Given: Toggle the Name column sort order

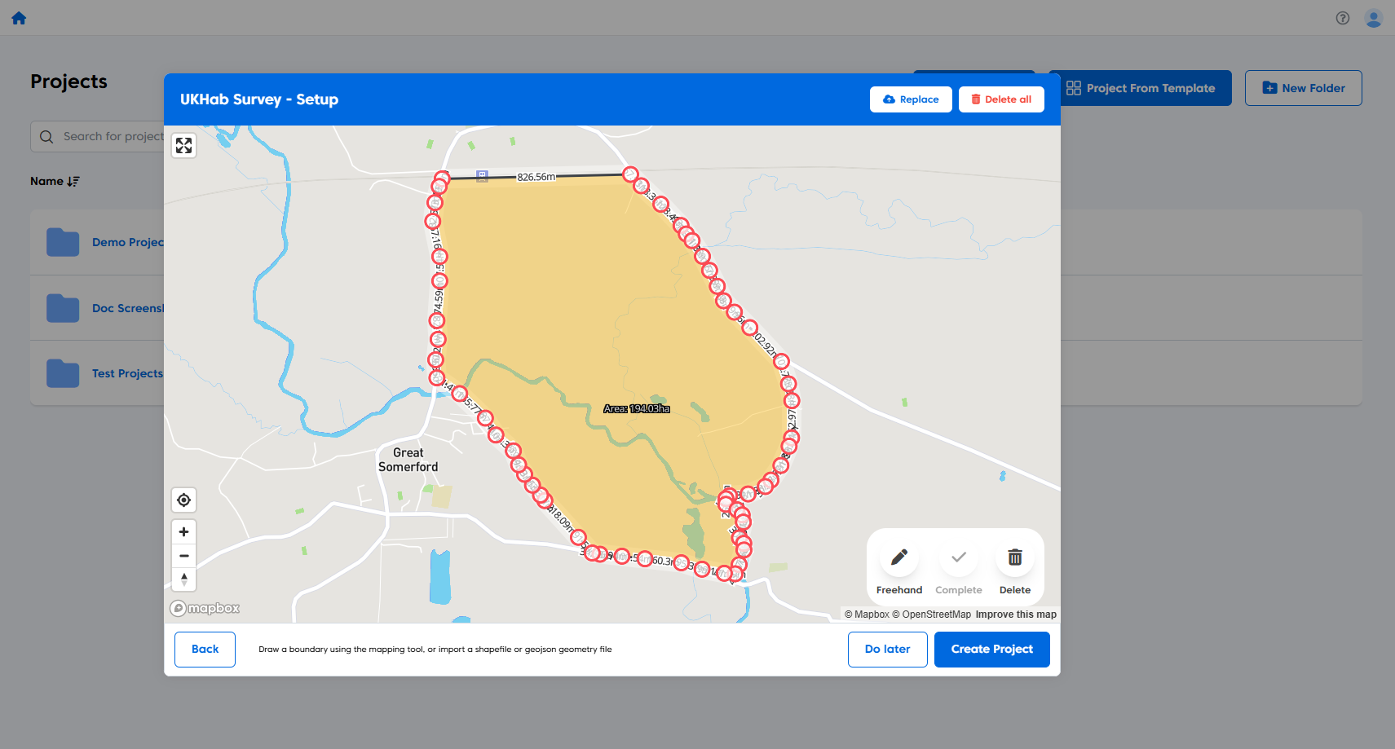Looking at the screenshot, I should (x=55, y=181).
